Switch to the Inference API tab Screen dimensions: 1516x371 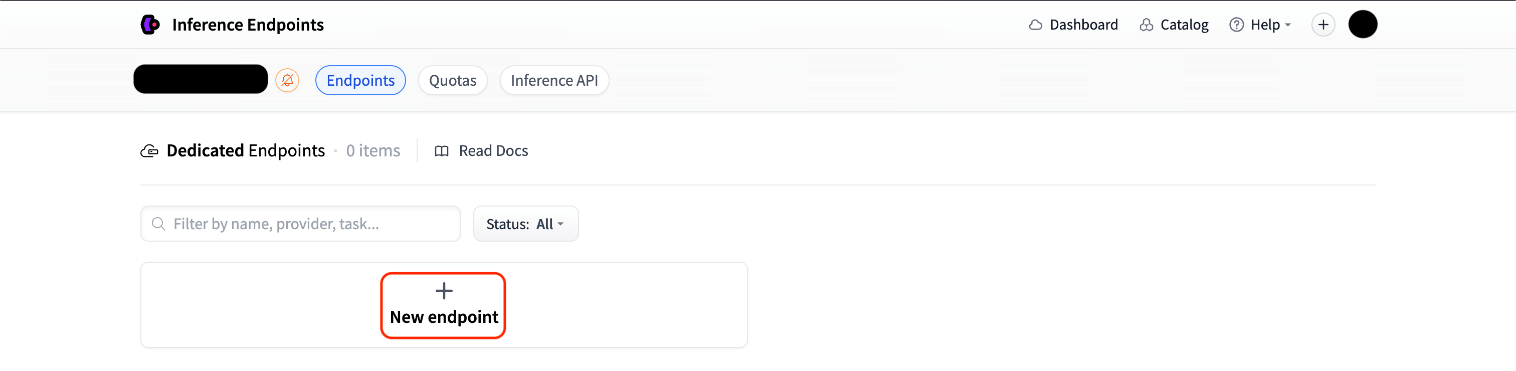[x=554, y=80]
